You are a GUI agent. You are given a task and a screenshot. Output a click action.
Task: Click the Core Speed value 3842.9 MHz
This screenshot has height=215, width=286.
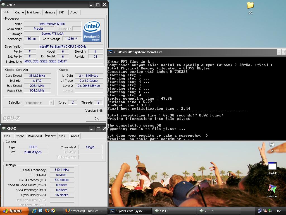click(x=37, y=76)
